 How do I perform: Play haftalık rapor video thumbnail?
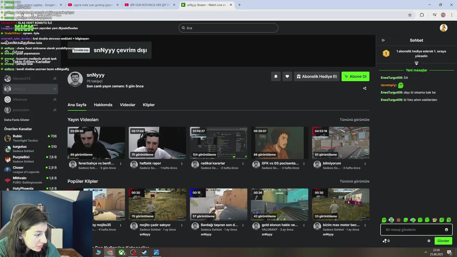[x=157, y=143]
